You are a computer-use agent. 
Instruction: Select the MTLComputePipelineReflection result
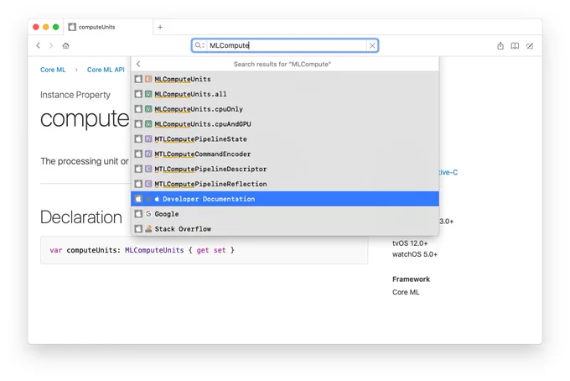[285, 184]
